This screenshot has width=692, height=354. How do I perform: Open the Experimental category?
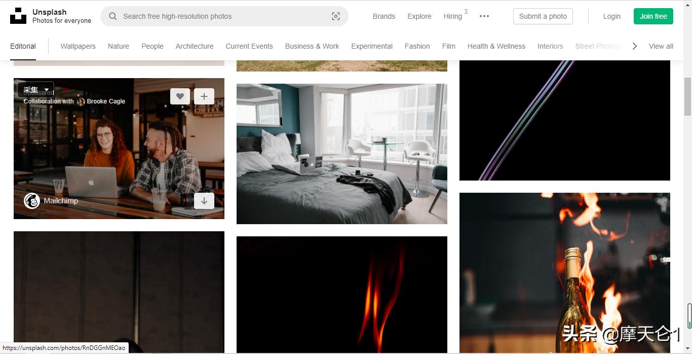coord(372,46)
